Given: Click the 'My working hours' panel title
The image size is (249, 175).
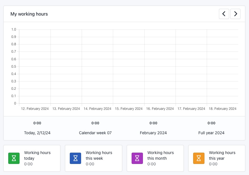Looking at the screenshot, I should point(29,14).
